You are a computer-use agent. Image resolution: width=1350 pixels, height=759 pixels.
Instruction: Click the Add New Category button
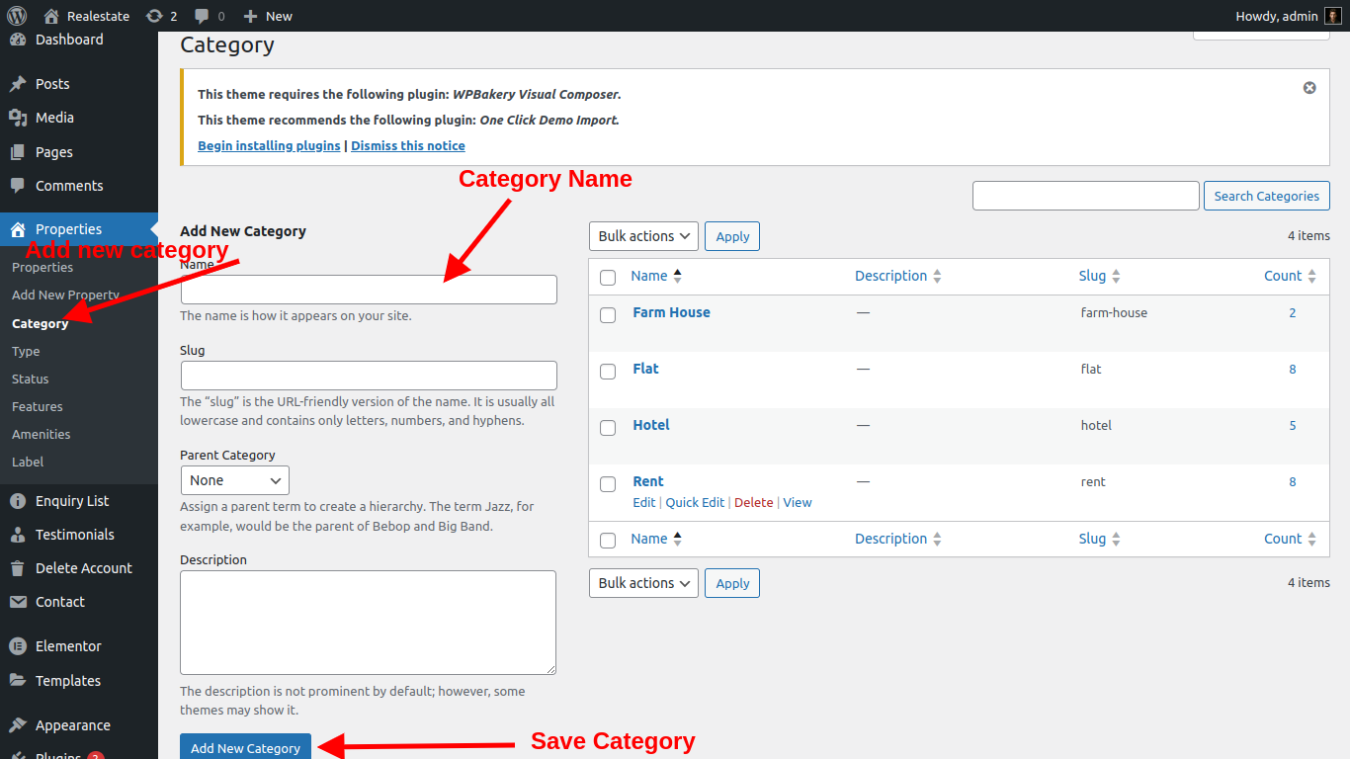245,748
